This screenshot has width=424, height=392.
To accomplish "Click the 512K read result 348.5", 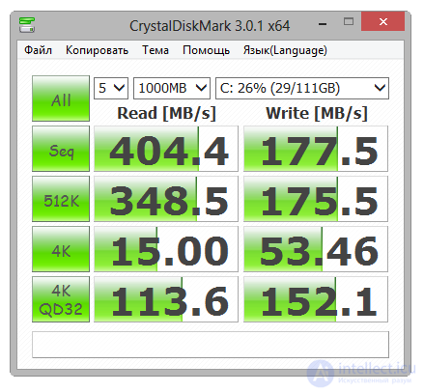I will pos(166,199).
